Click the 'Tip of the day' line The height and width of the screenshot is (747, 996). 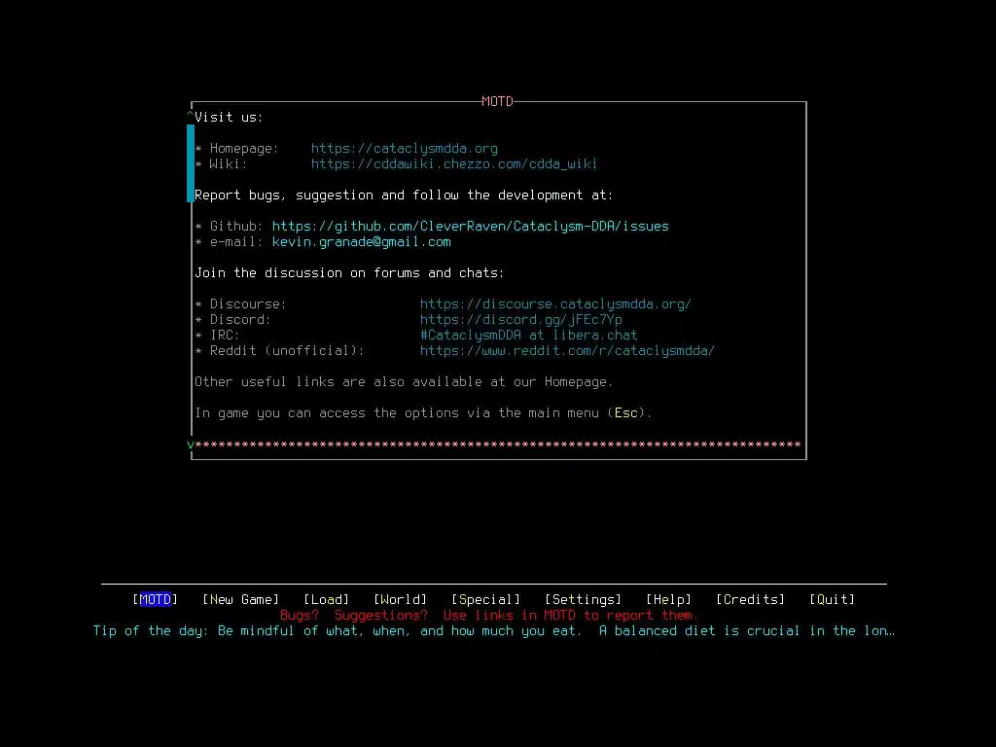click(493, 630)
